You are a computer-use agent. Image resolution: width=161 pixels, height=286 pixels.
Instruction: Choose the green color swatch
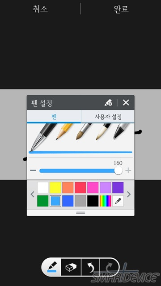point(43,201)
